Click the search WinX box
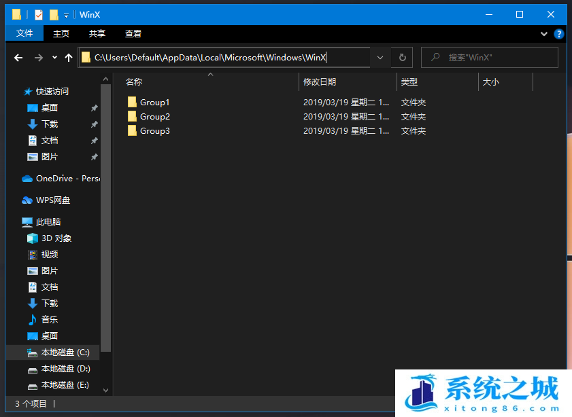Image resolution: width=572 pixels, height=417 pixels. point(490,58)
